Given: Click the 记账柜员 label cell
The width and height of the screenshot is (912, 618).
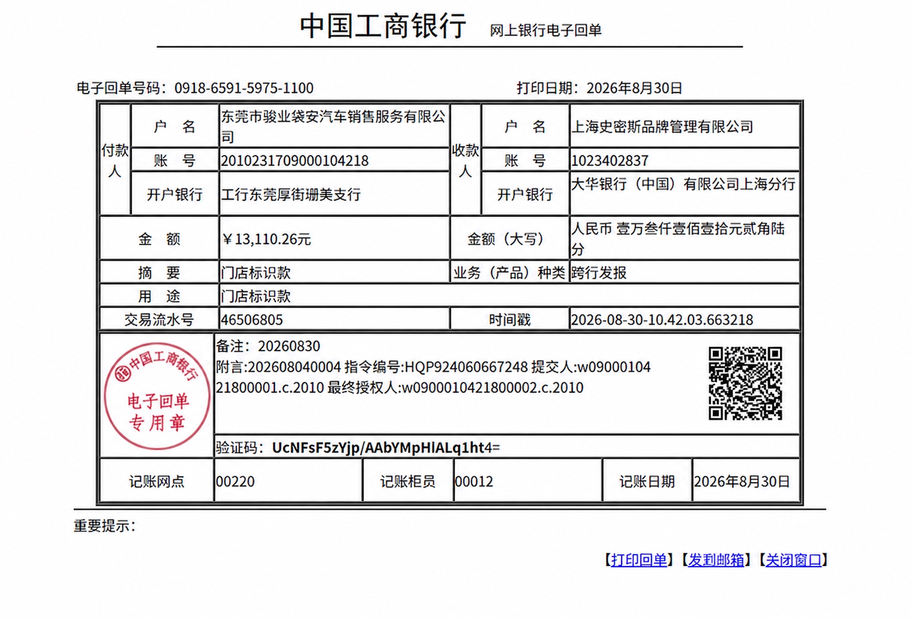Looking at the screenshot, I should 408,482.
